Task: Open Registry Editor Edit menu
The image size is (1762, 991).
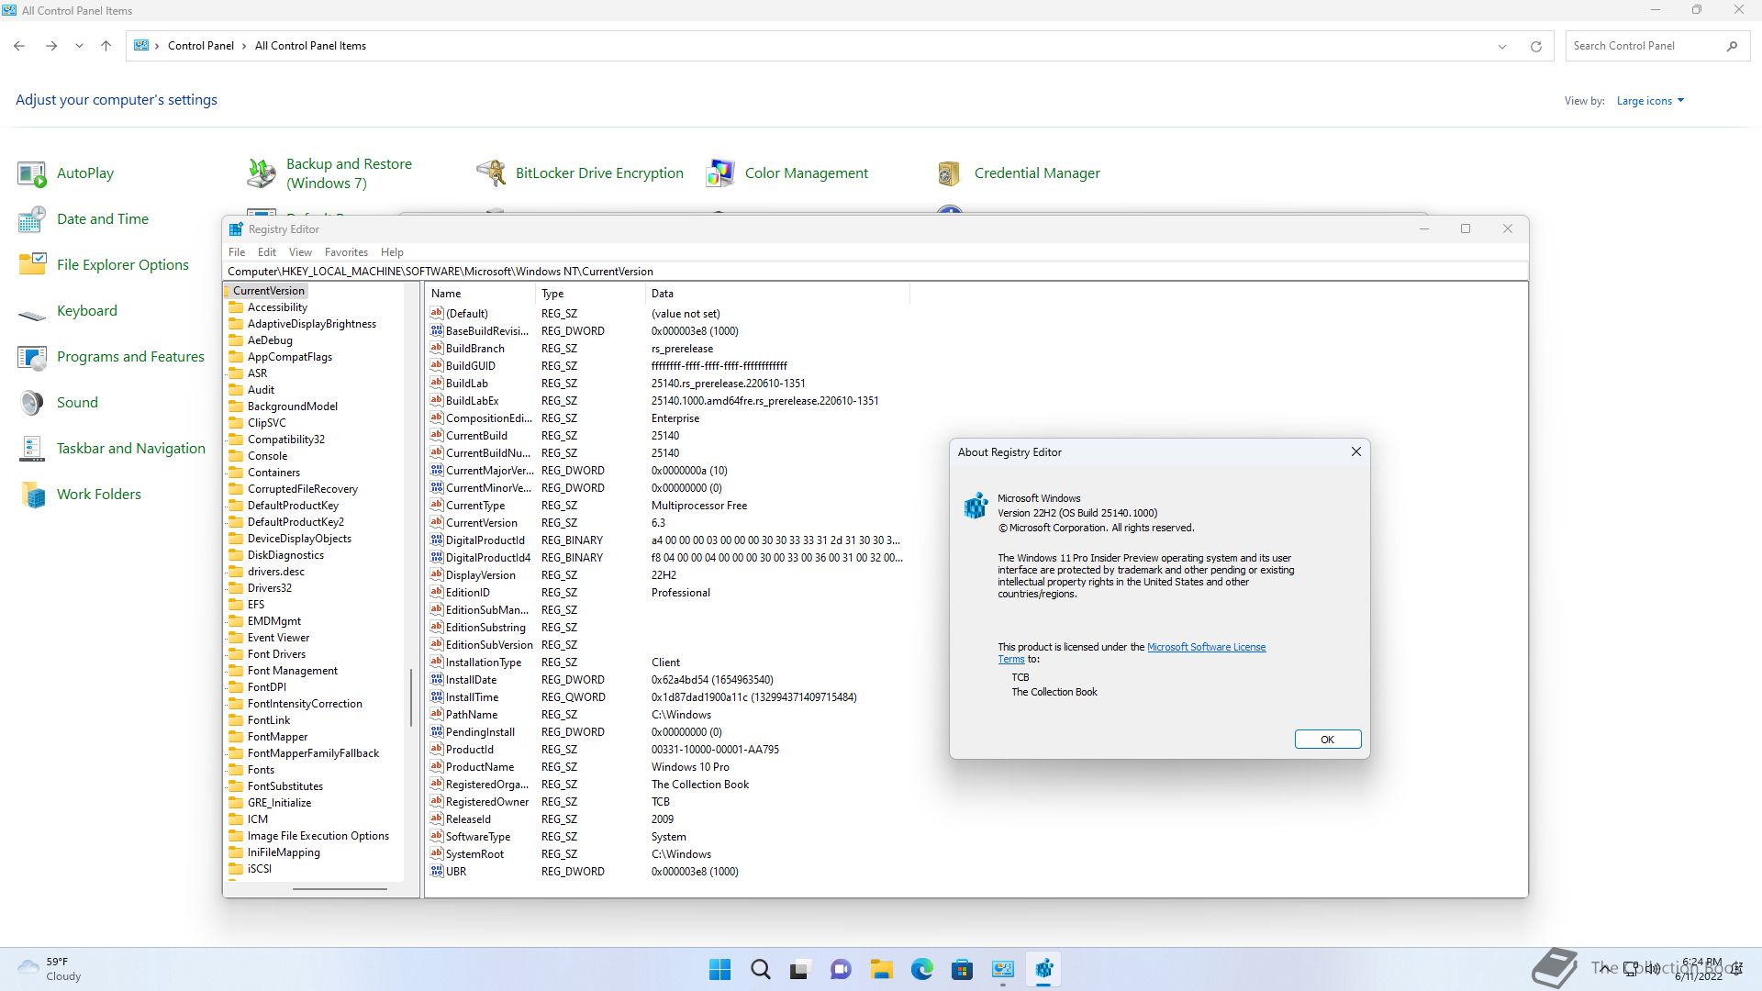Action: click(267, 252)
